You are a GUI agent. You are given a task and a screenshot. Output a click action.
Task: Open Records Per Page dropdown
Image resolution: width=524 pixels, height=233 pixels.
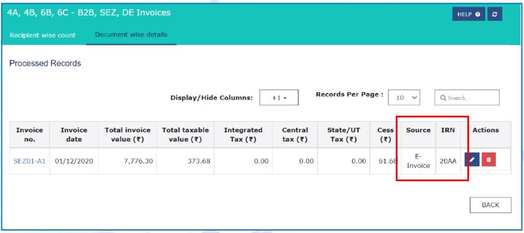click(x=404, y=98)
